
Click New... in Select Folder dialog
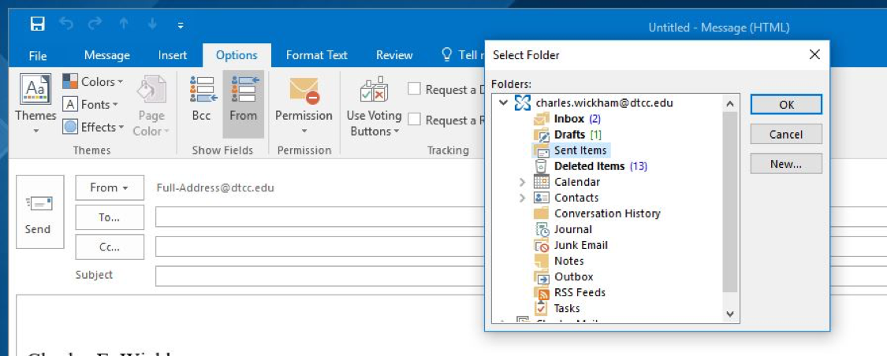(x=786, y=164)
